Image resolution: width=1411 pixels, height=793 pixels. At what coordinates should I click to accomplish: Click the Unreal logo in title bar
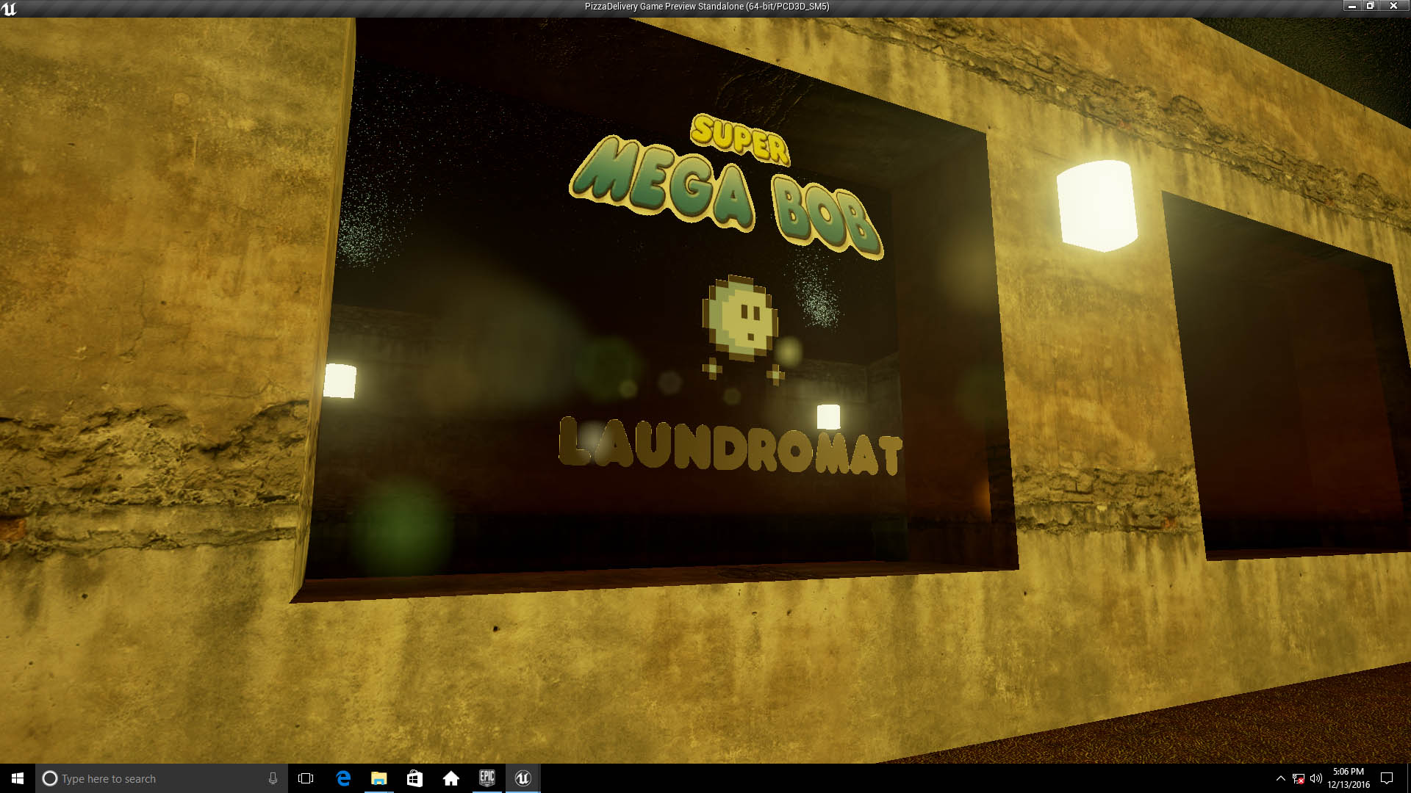9,8
